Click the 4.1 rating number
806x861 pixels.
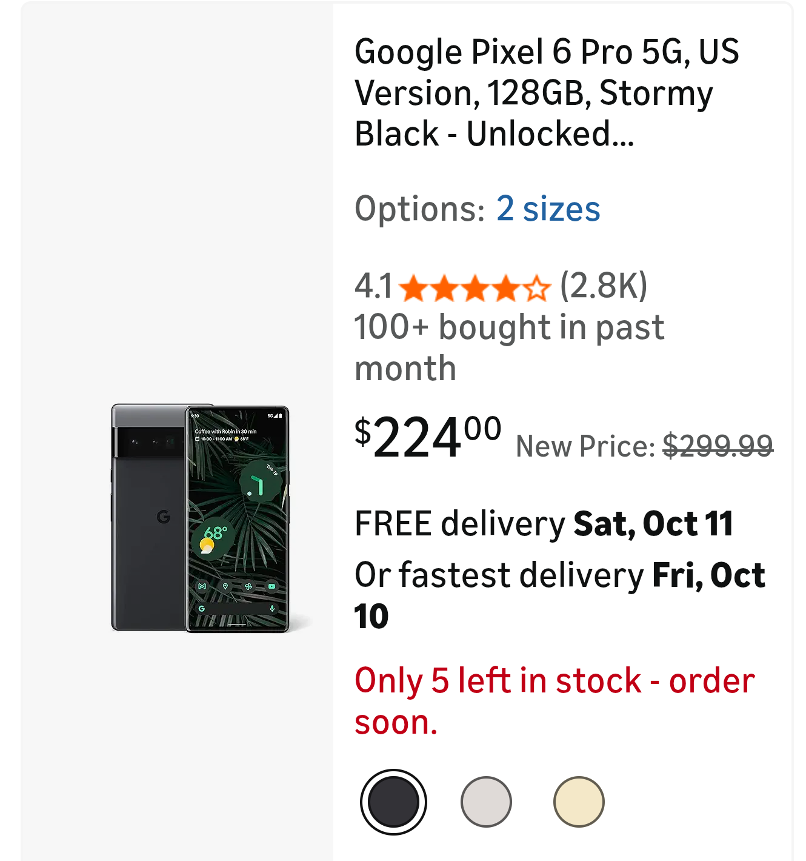tap(373, 287)
